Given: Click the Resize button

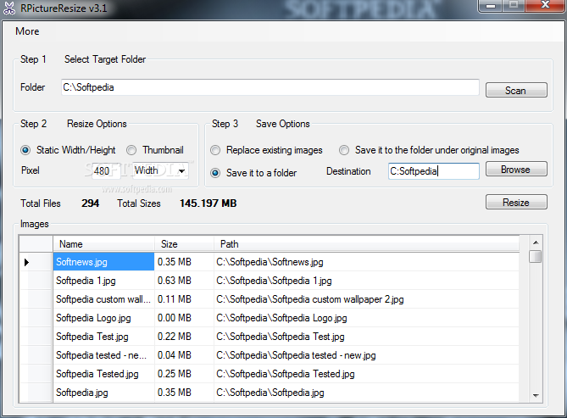Looking at the screenshot, I should tap(516, 203).
